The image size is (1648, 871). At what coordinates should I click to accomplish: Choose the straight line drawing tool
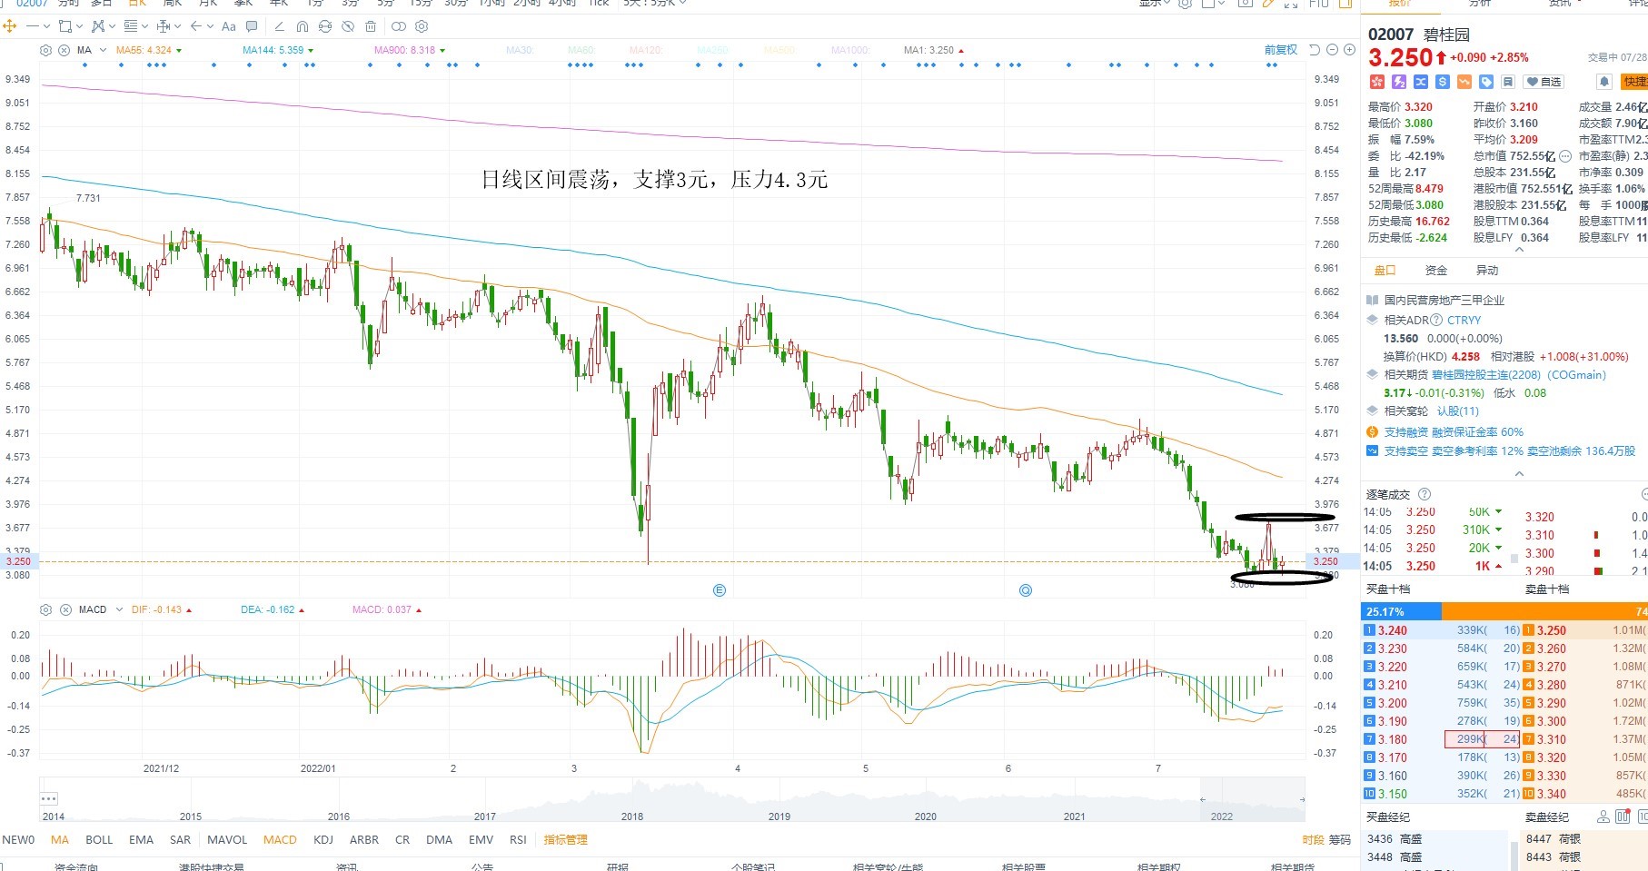(x=33, y=26)
